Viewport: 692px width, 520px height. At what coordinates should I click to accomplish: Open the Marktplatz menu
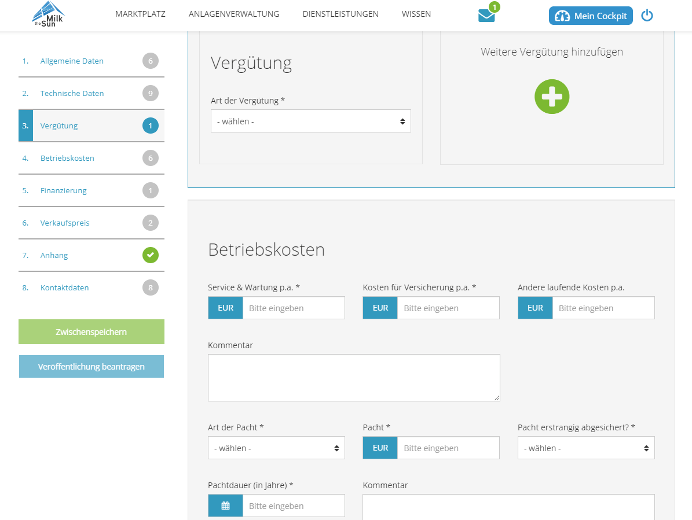[x=140, y=14]
